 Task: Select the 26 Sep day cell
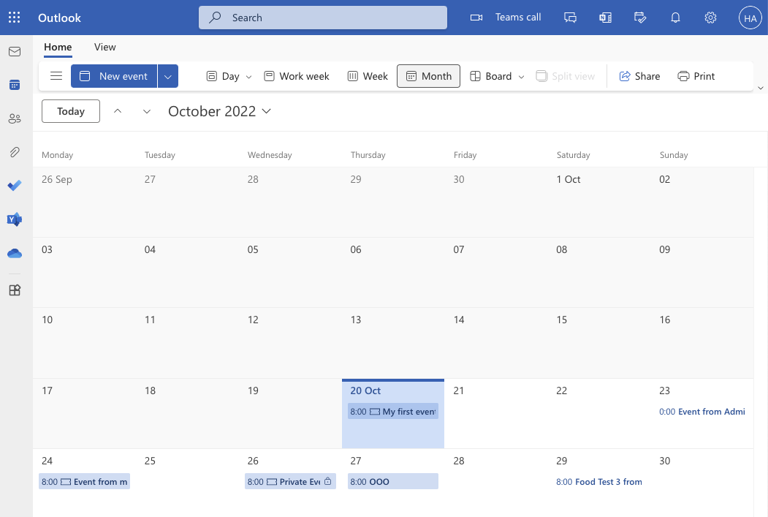84,203
